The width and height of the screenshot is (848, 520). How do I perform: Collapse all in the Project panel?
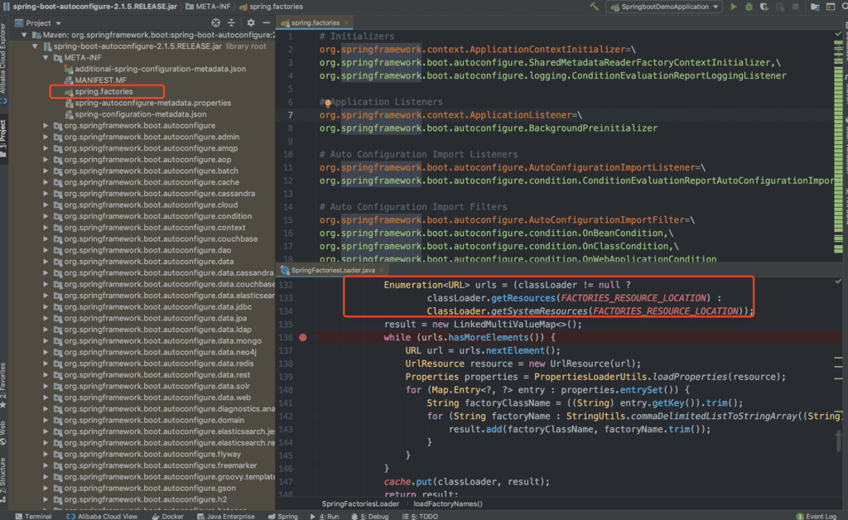(232, 22)
